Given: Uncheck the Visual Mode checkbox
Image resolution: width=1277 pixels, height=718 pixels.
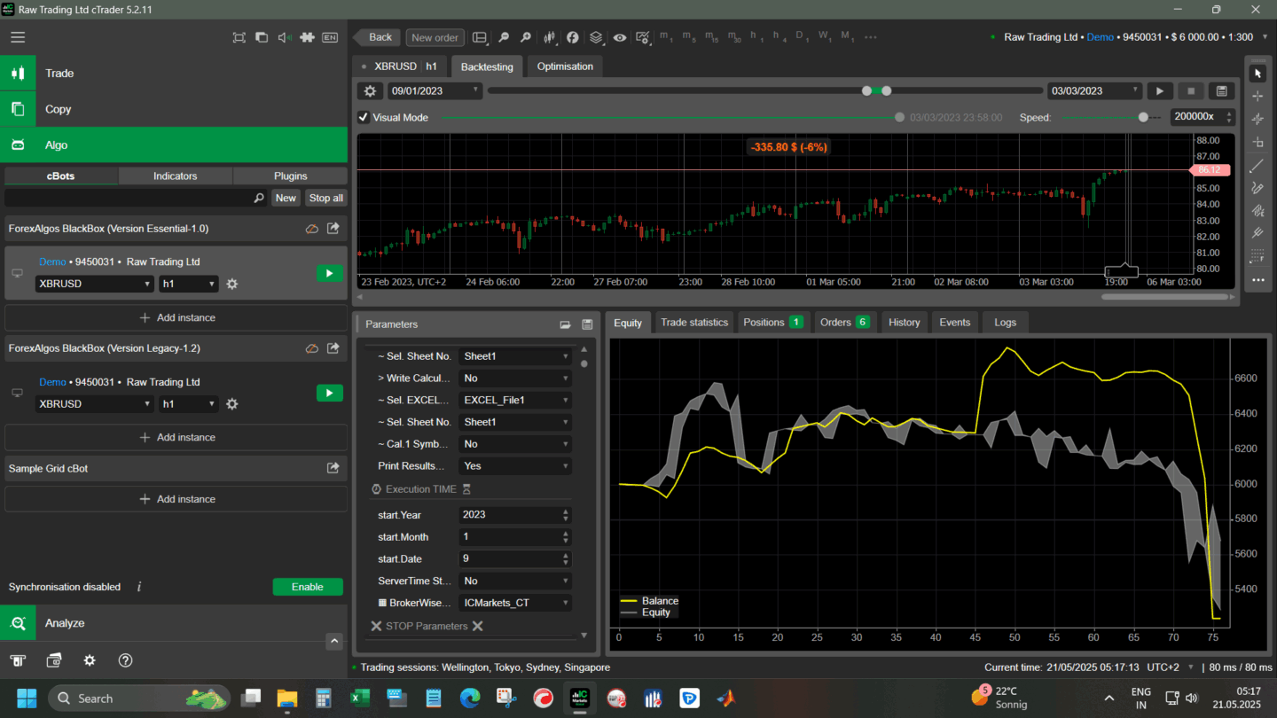Looking at the screenshot, I should pos(364,117).
